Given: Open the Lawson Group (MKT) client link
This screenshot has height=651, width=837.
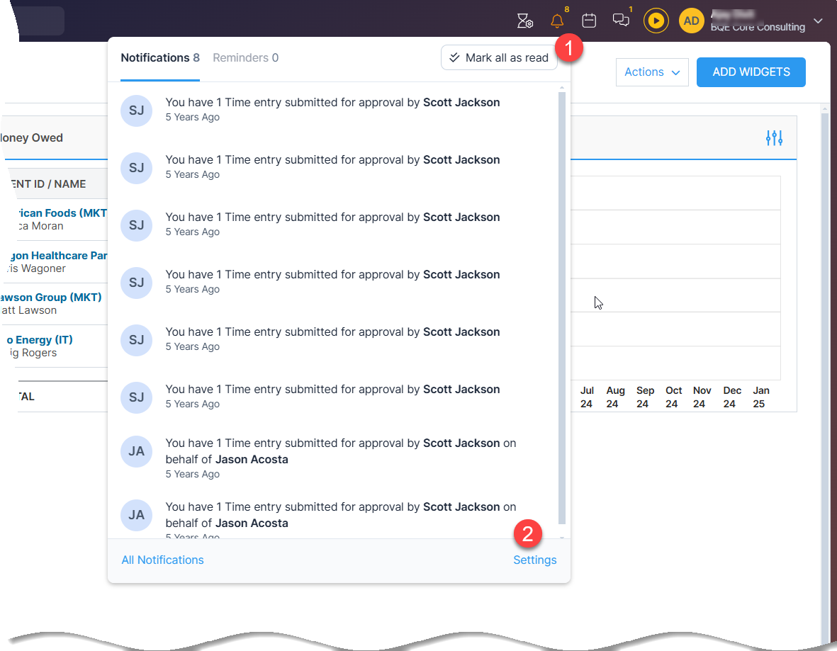Looking at the screenshot, I should click(x=50, y=297).
